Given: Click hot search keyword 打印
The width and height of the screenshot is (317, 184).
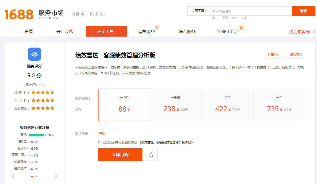Looking at the screenshot, I should click(245, 18).
